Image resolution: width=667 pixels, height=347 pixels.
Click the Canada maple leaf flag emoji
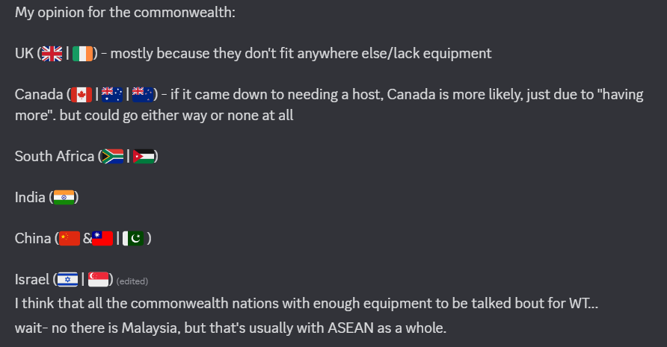80,95
